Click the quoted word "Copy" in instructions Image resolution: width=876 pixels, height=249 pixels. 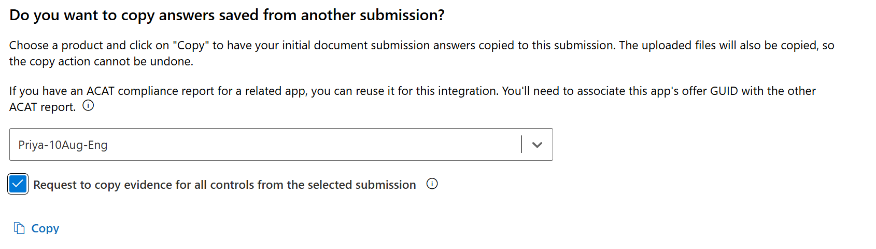pyautogui.click(x=191, y=46)
